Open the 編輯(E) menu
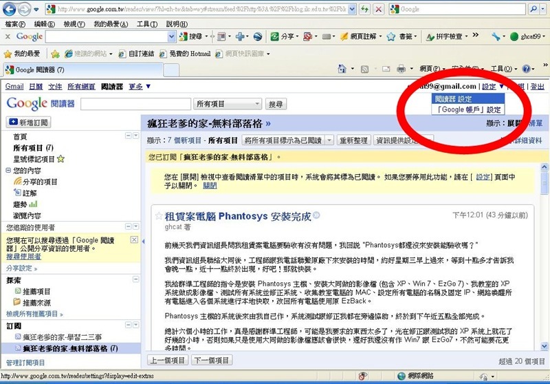This screenshot has width=550, height=384. click(45, 24)
